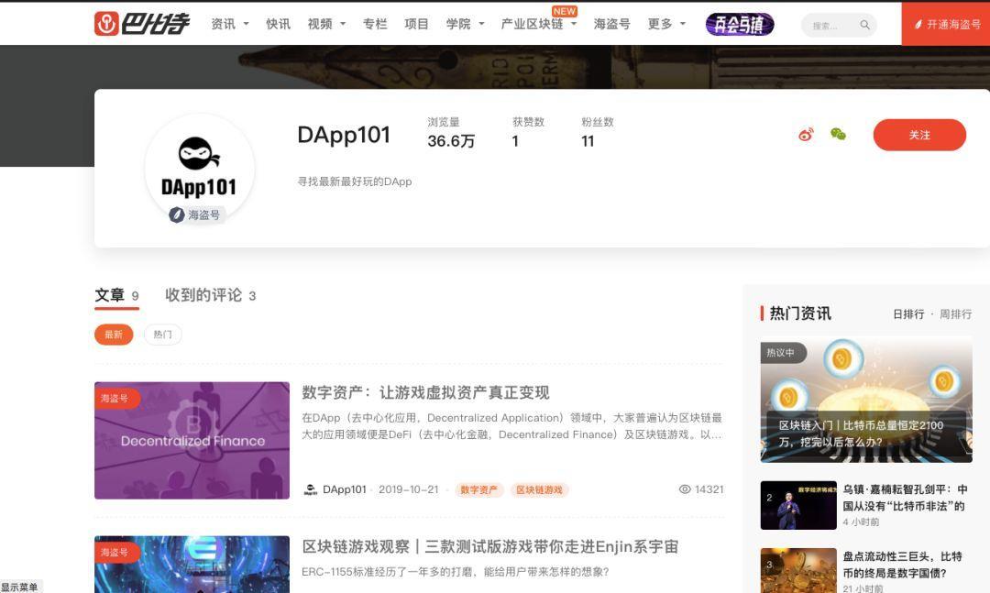Open hot news 盘点流动性三巨头
Image resolution: width=990 pixels, height=593 pixels.
pos(903,565)
